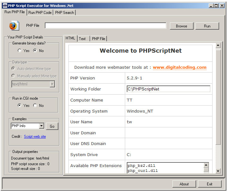This screenshot has width=227, height=192.
Task: Click the application icon in title bar
Action: click(5, 6)
